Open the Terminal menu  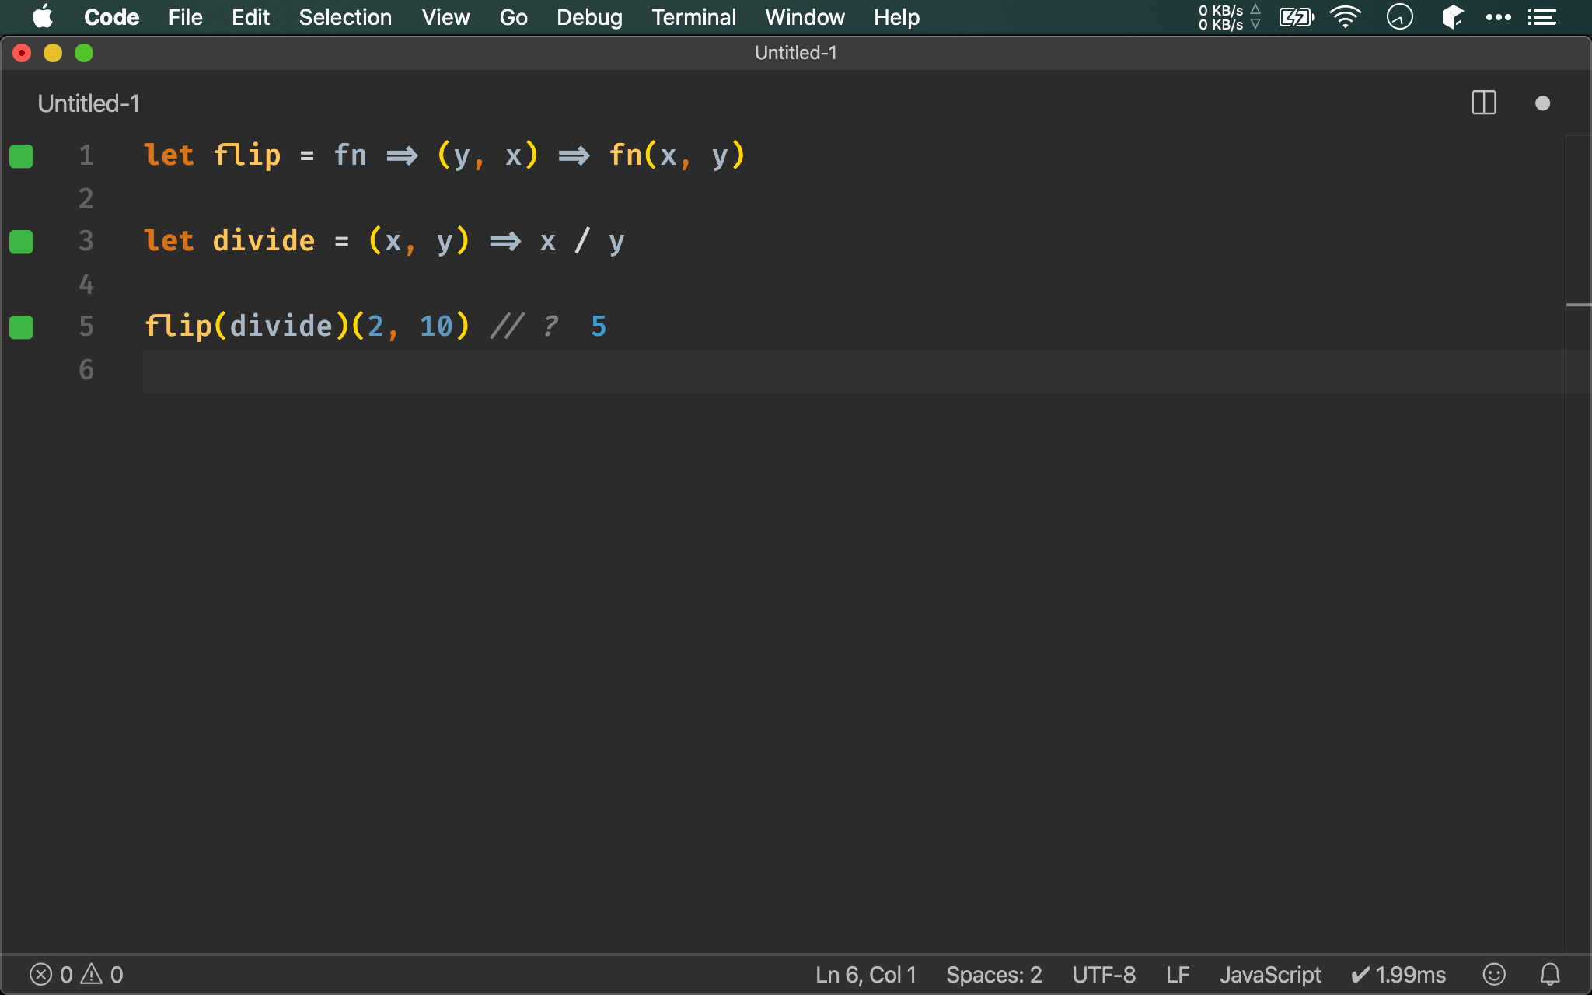click(693, 17)
